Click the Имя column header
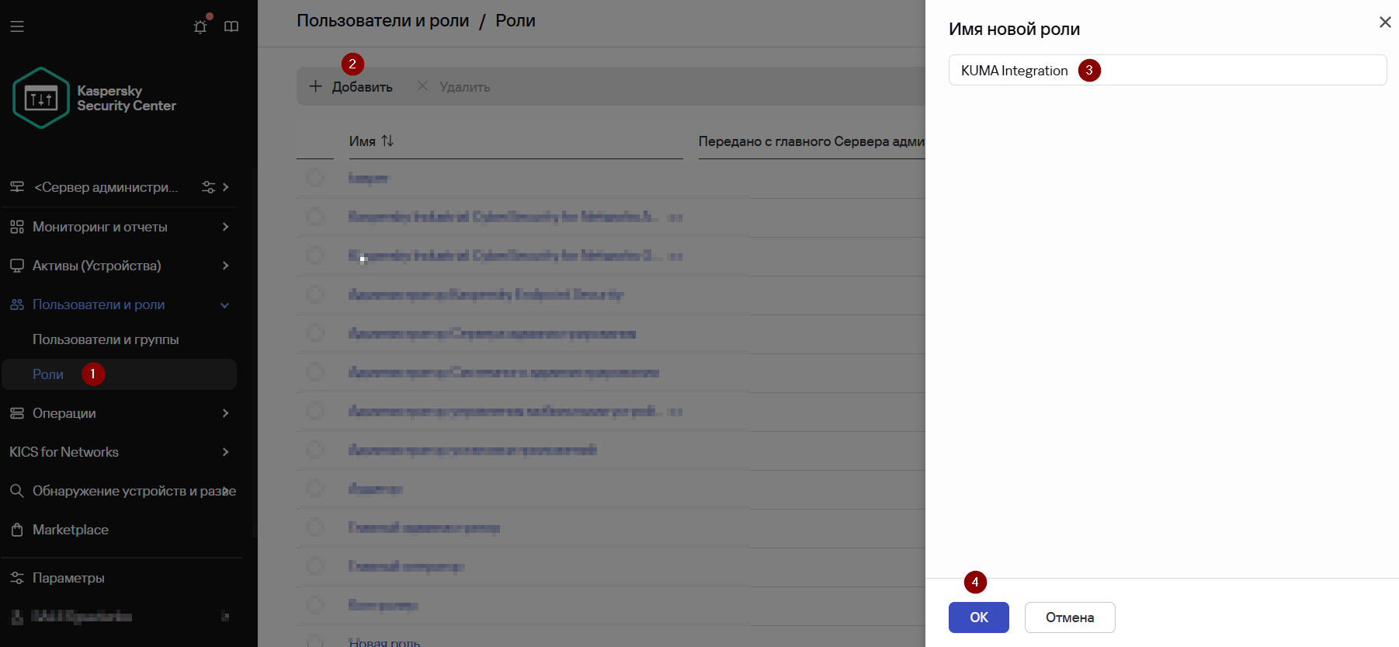1399x647 pixels. [x=362, y=141]
